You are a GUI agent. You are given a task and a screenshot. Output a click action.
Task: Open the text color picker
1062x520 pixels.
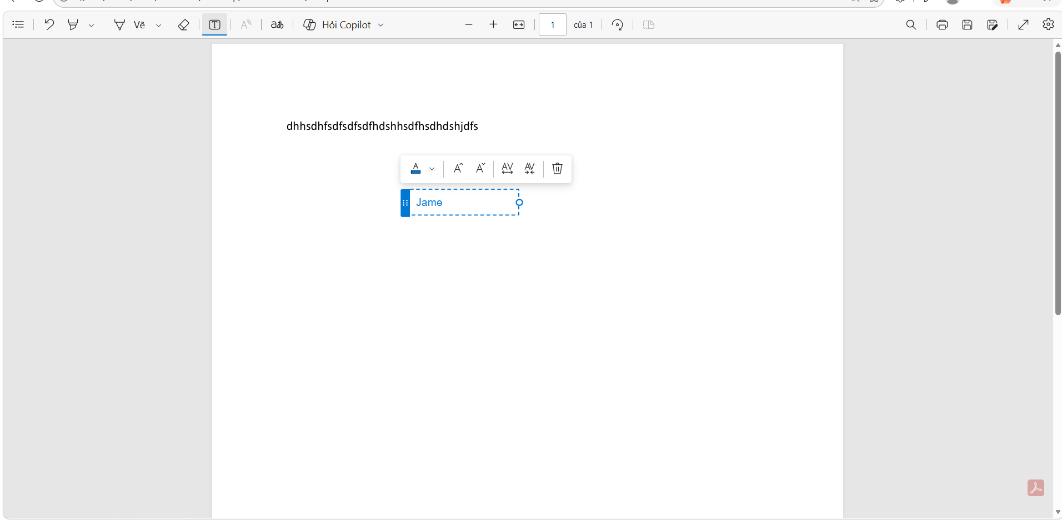415,169
